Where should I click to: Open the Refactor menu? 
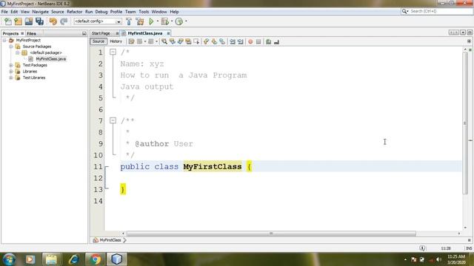pyautogui.click(x=74, y=12)
